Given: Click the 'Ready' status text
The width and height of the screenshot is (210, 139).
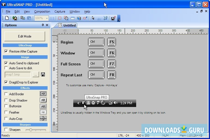Looking at the screenshot, I should 6,135.
